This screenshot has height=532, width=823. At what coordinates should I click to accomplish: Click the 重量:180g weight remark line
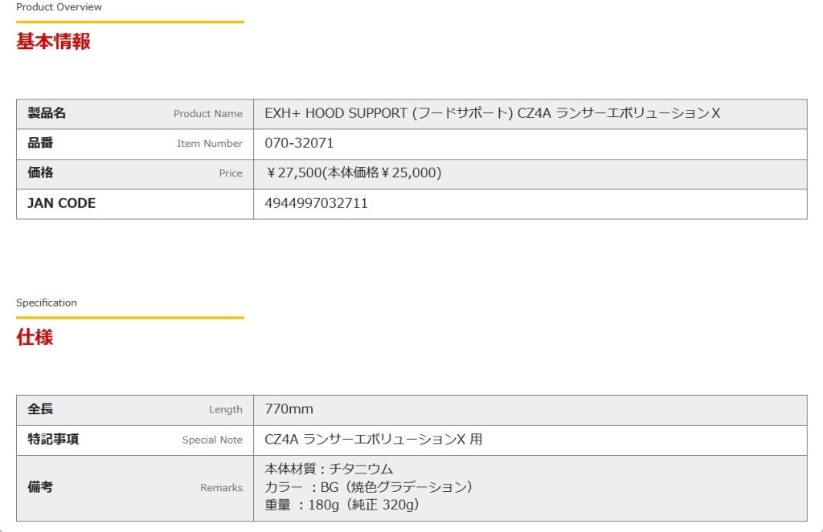click(342, 505)
